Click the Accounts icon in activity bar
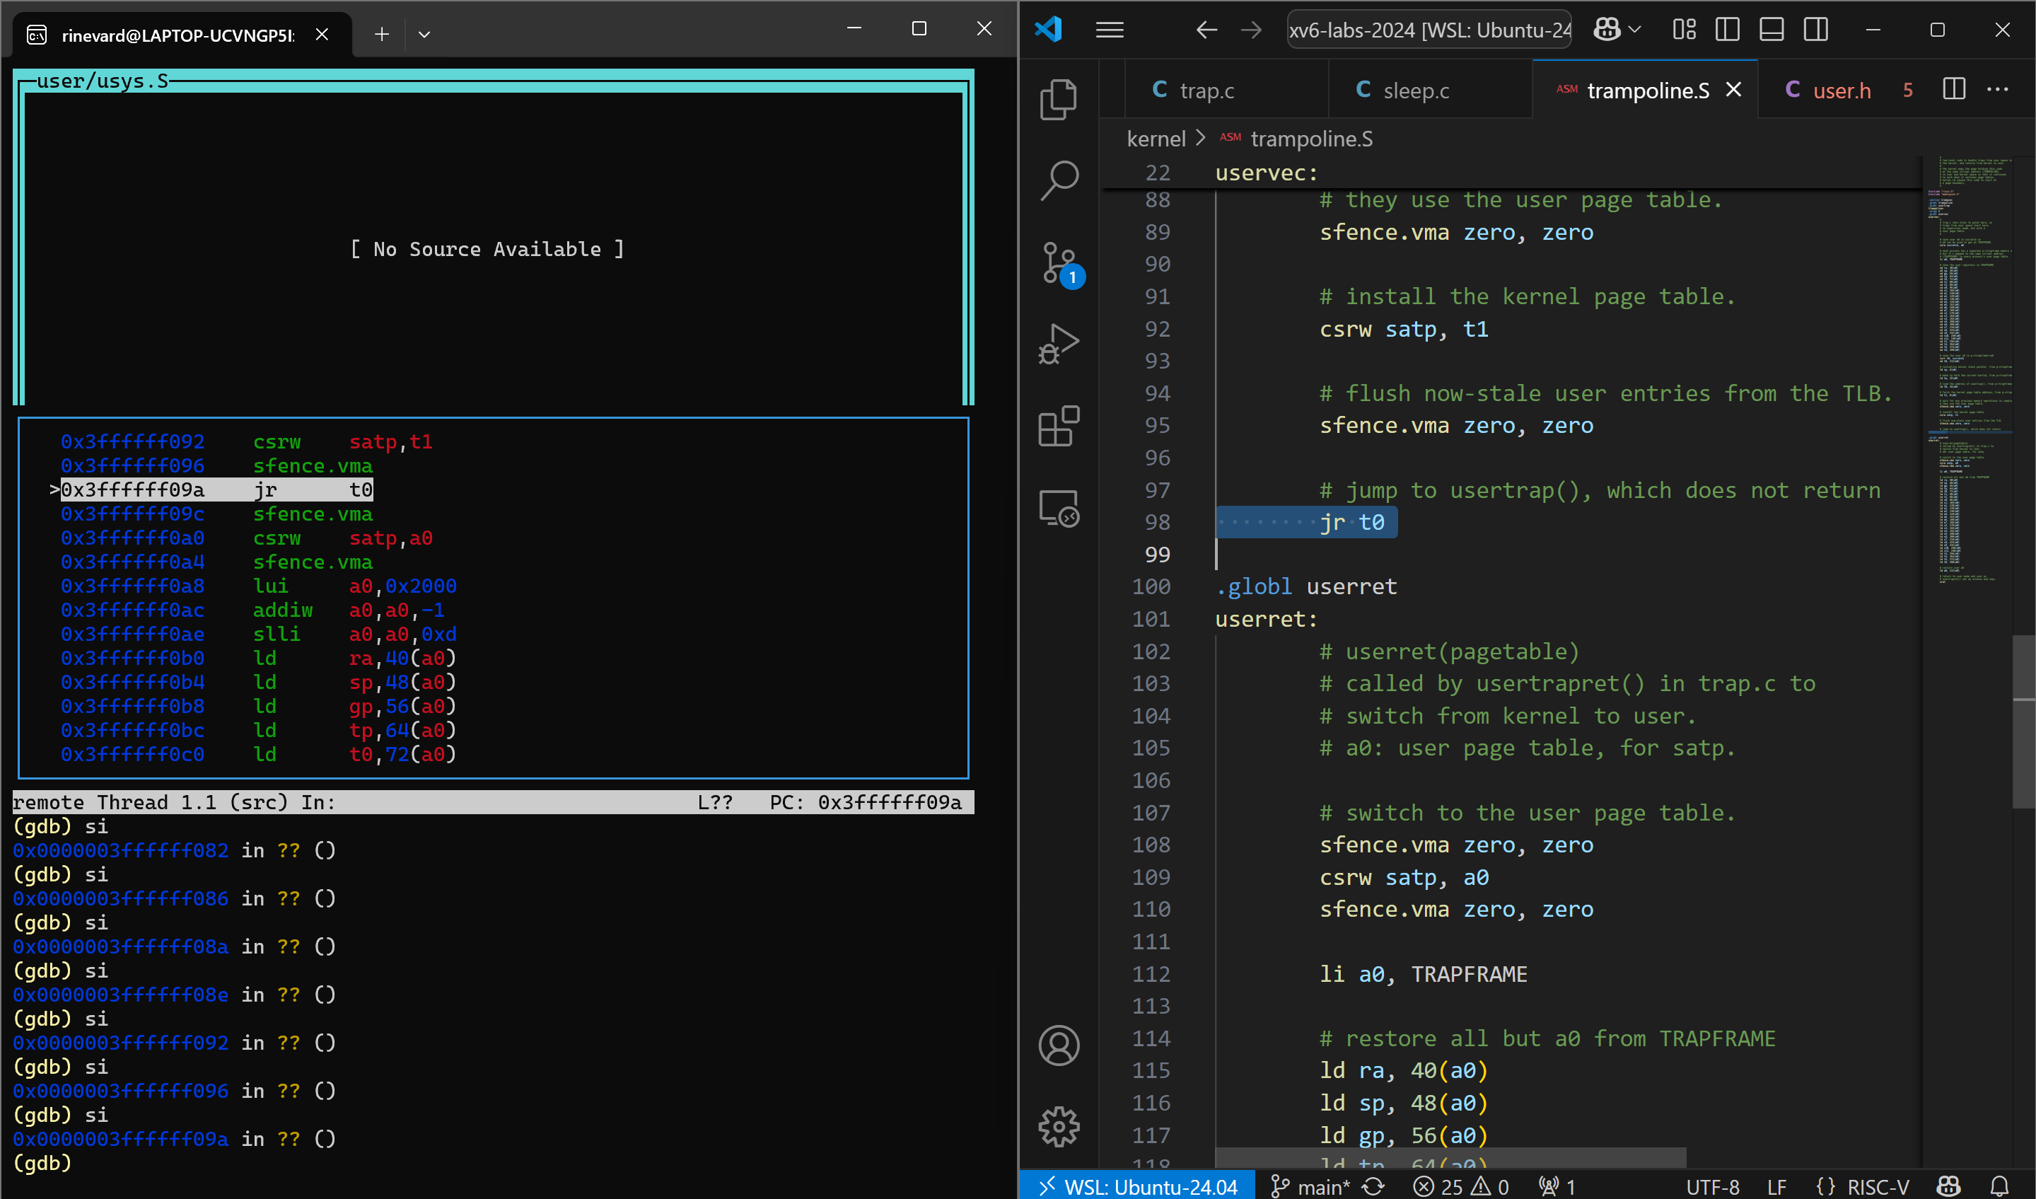The height and width of the screenshot is (1199, 2036). [1059, 1045]
